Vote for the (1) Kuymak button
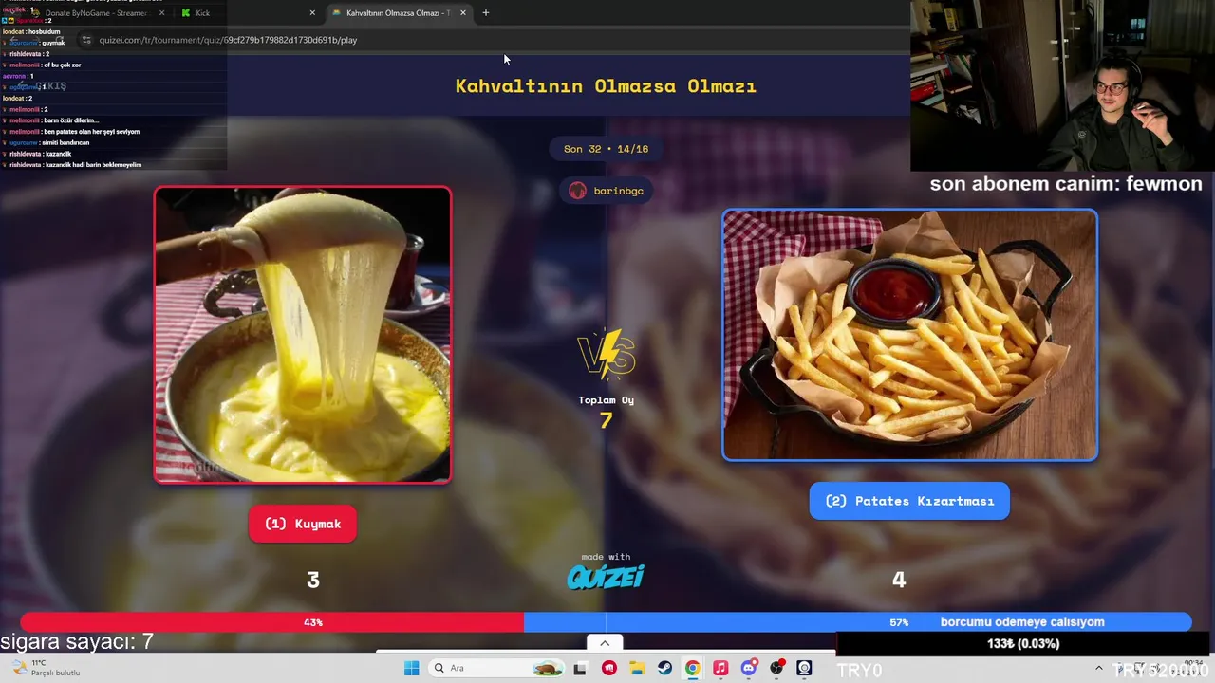 pyautogui.click(x=303, y=524)
